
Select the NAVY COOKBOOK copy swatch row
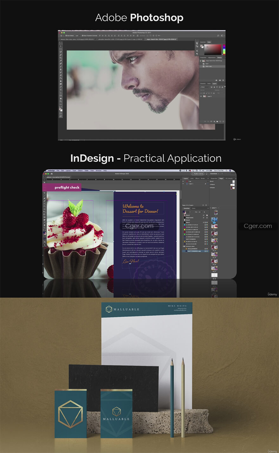coord(195,251)
